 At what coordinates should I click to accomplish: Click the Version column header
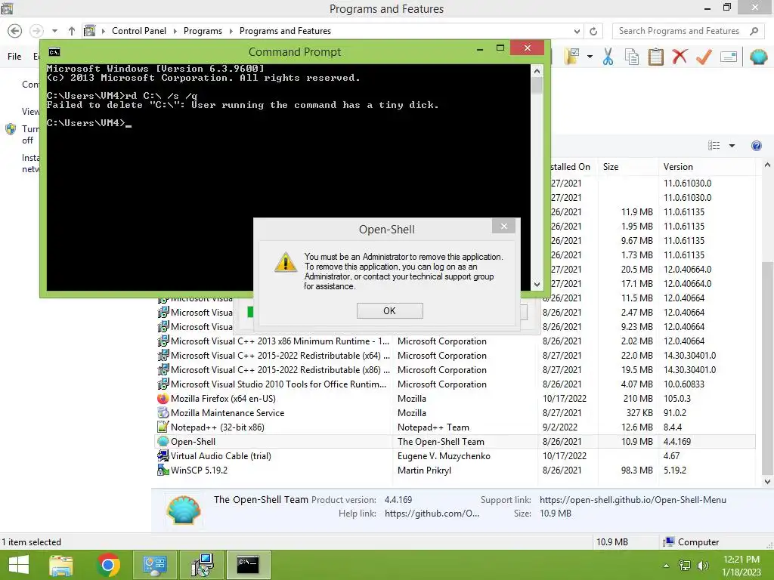pyautogui.click(x=707, y=167)
